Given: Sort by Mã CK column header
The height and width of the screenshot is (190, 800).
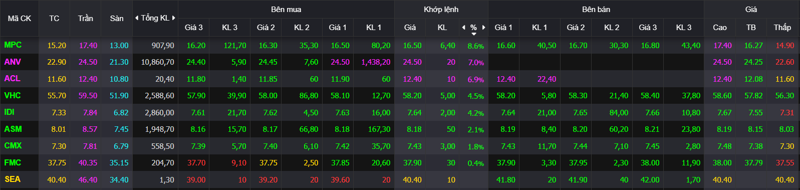Looking at the screenshot, I should click(x=20, y=18).
